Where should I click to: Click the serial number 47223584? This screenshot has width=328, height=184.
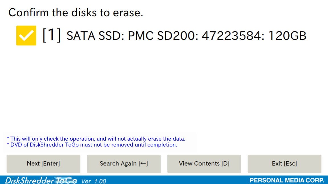(x=231, y=36)
